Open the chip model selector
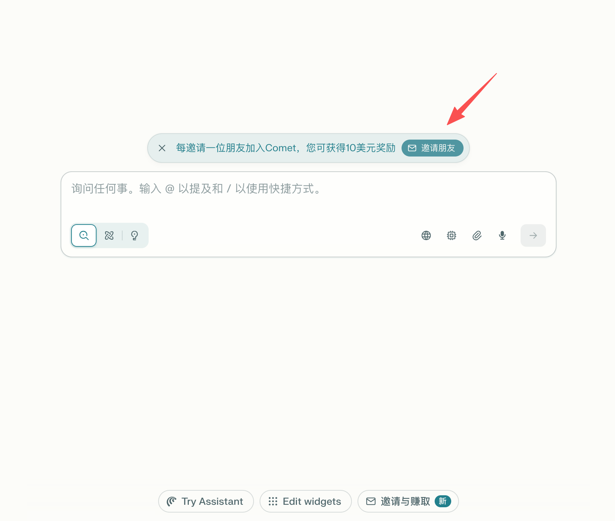Image resolution: width=615 pixels, height=521 pixels. click(452, 235)
